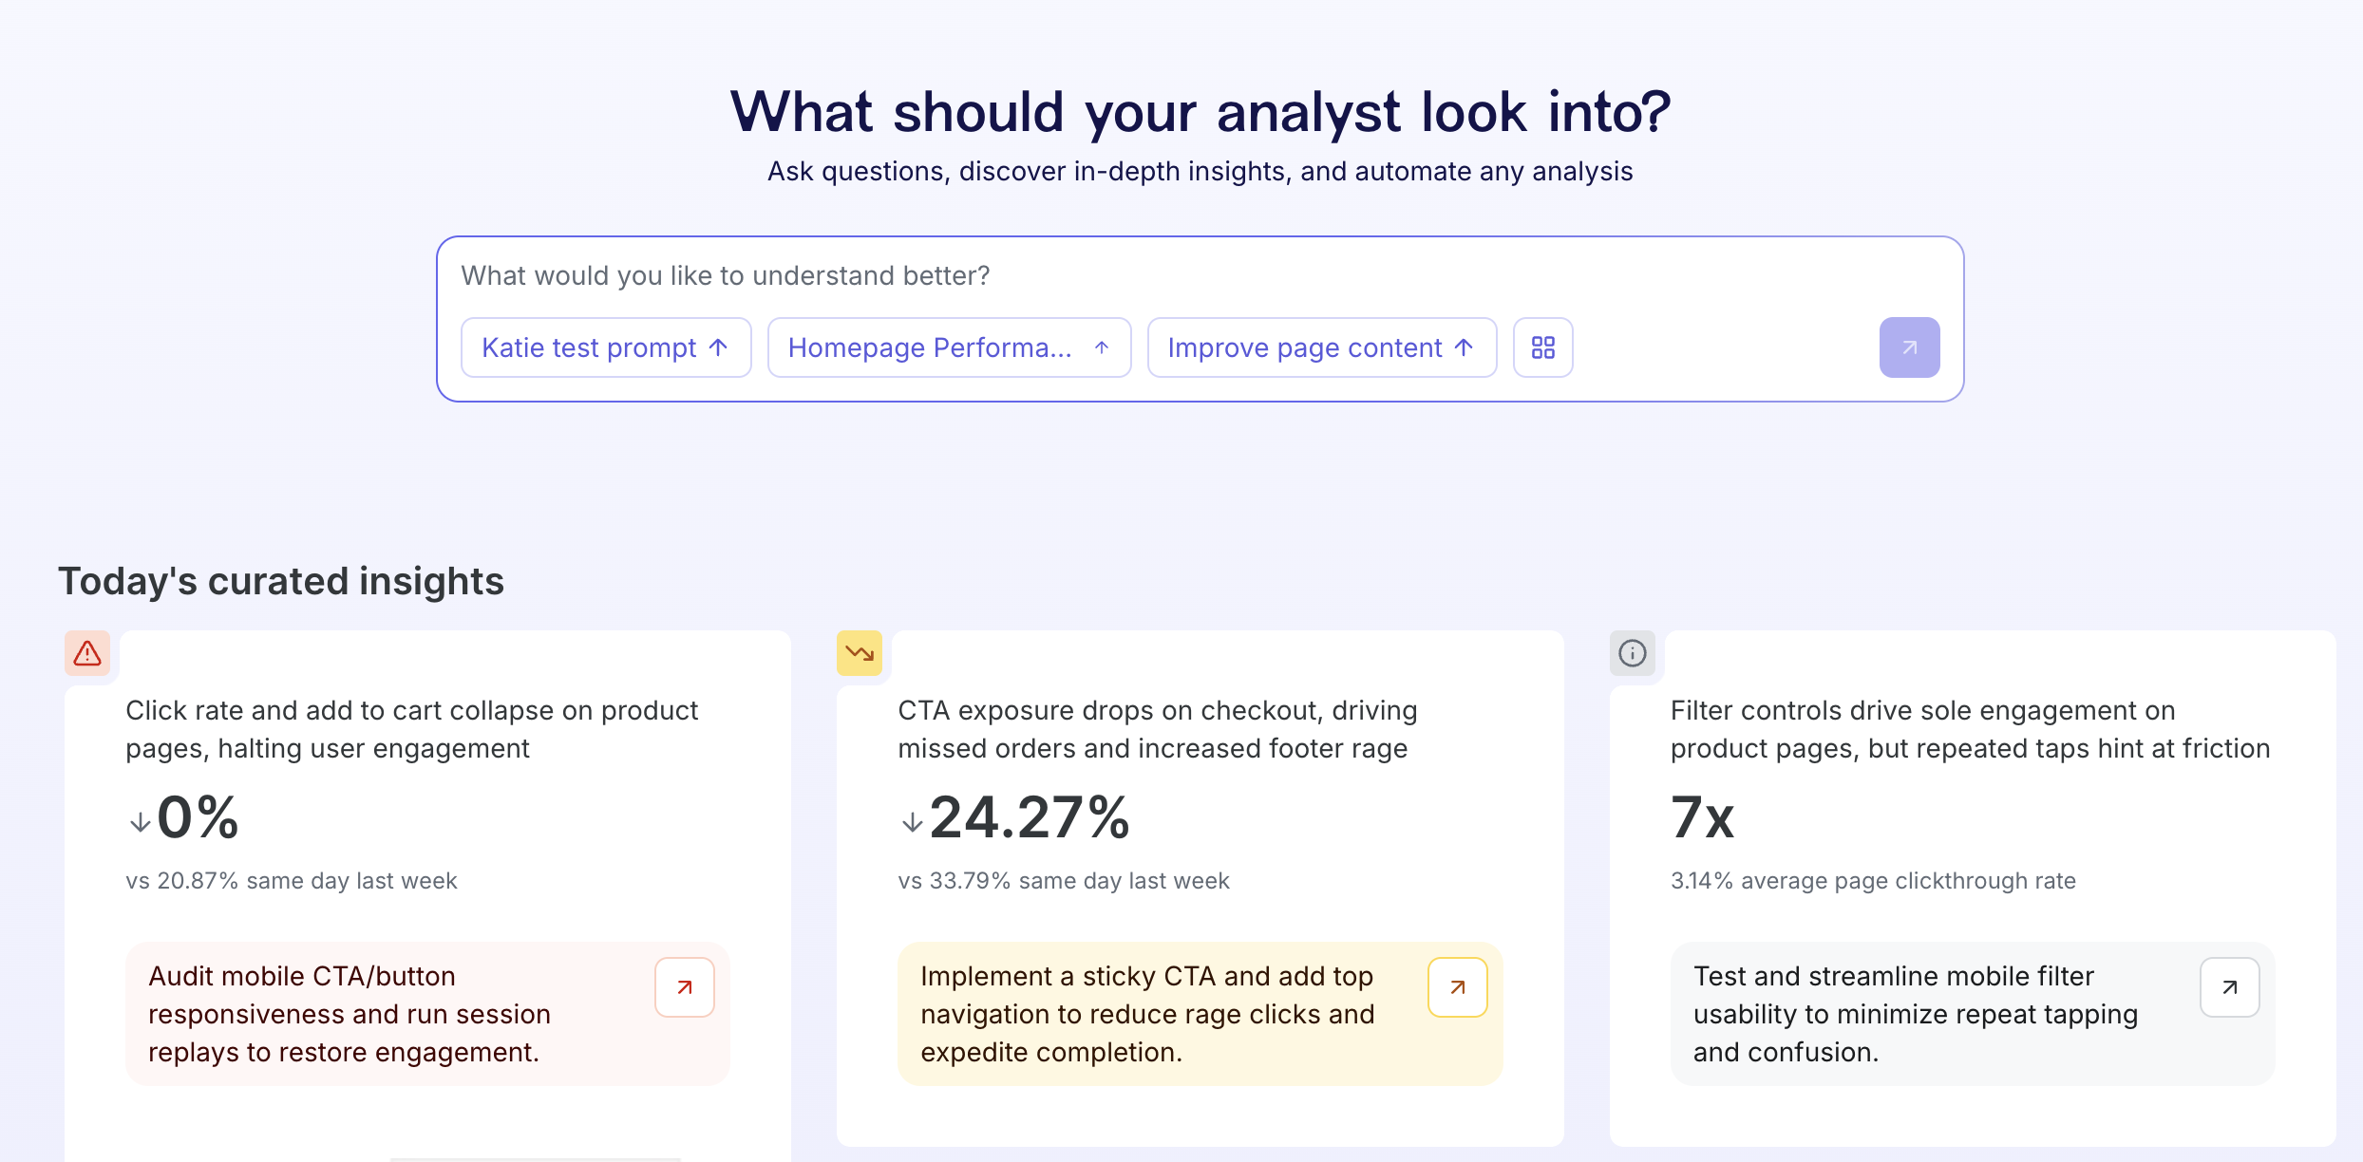2363x1162 pixels.
Task: Open the prompt library grid icon
Action: click(1542, 347)
